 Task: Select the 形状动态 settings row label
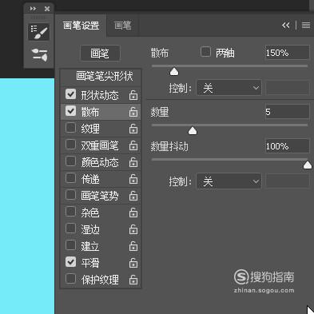point(100,95)
